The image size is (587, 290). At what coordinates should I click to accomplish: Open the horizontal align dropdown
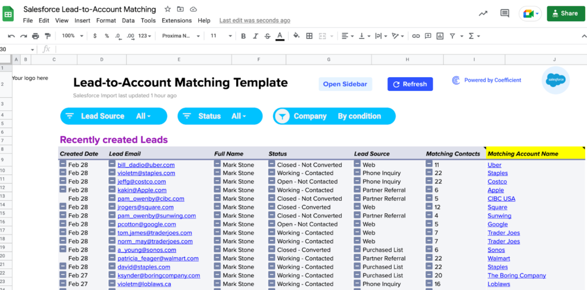tap(347, 36)
